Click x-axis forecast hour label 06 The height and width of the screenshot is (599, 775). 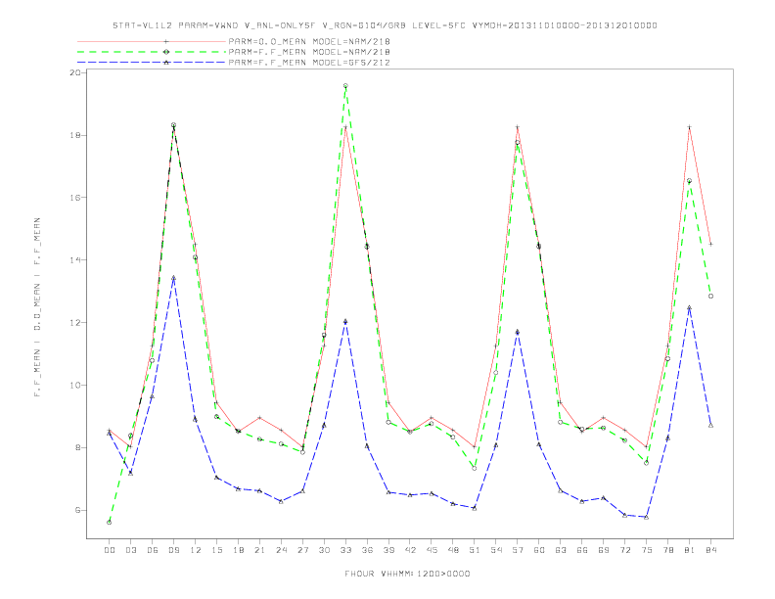pos(153,550)
